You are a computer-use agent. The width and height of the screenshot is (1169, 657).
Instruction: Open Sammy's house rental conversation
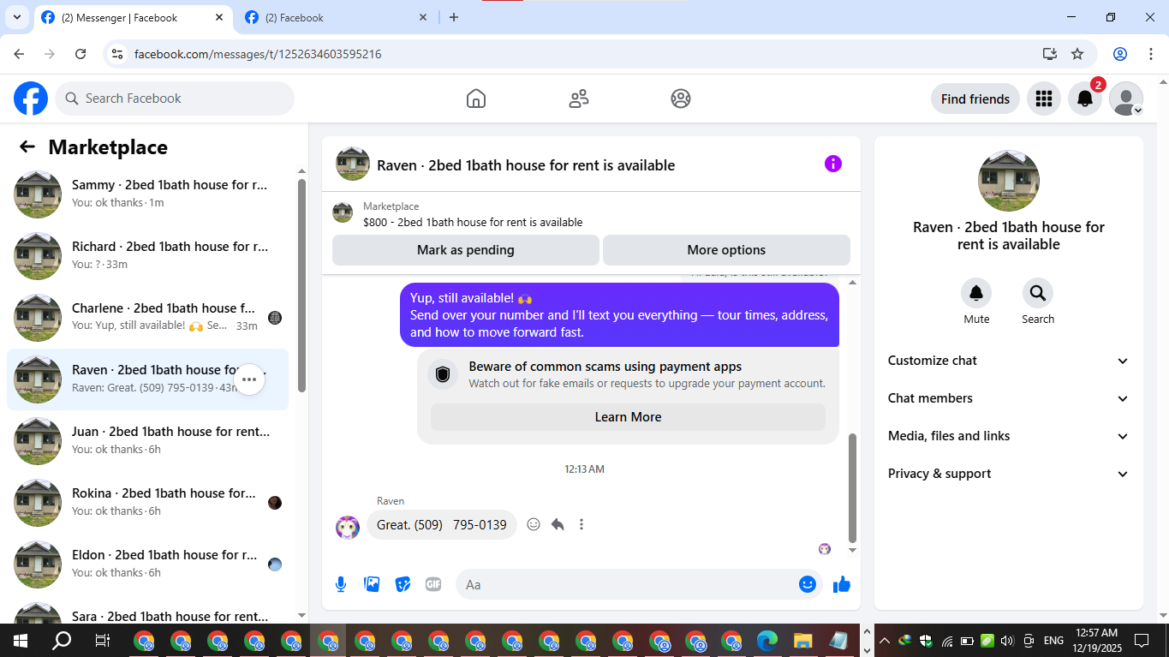147,194
